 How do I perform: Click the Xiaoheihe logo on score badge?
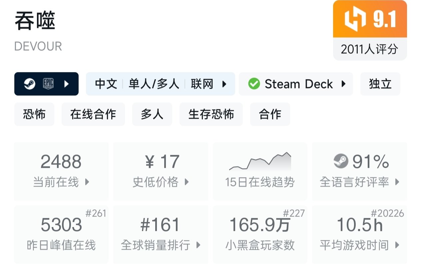(x=356, y=19)
